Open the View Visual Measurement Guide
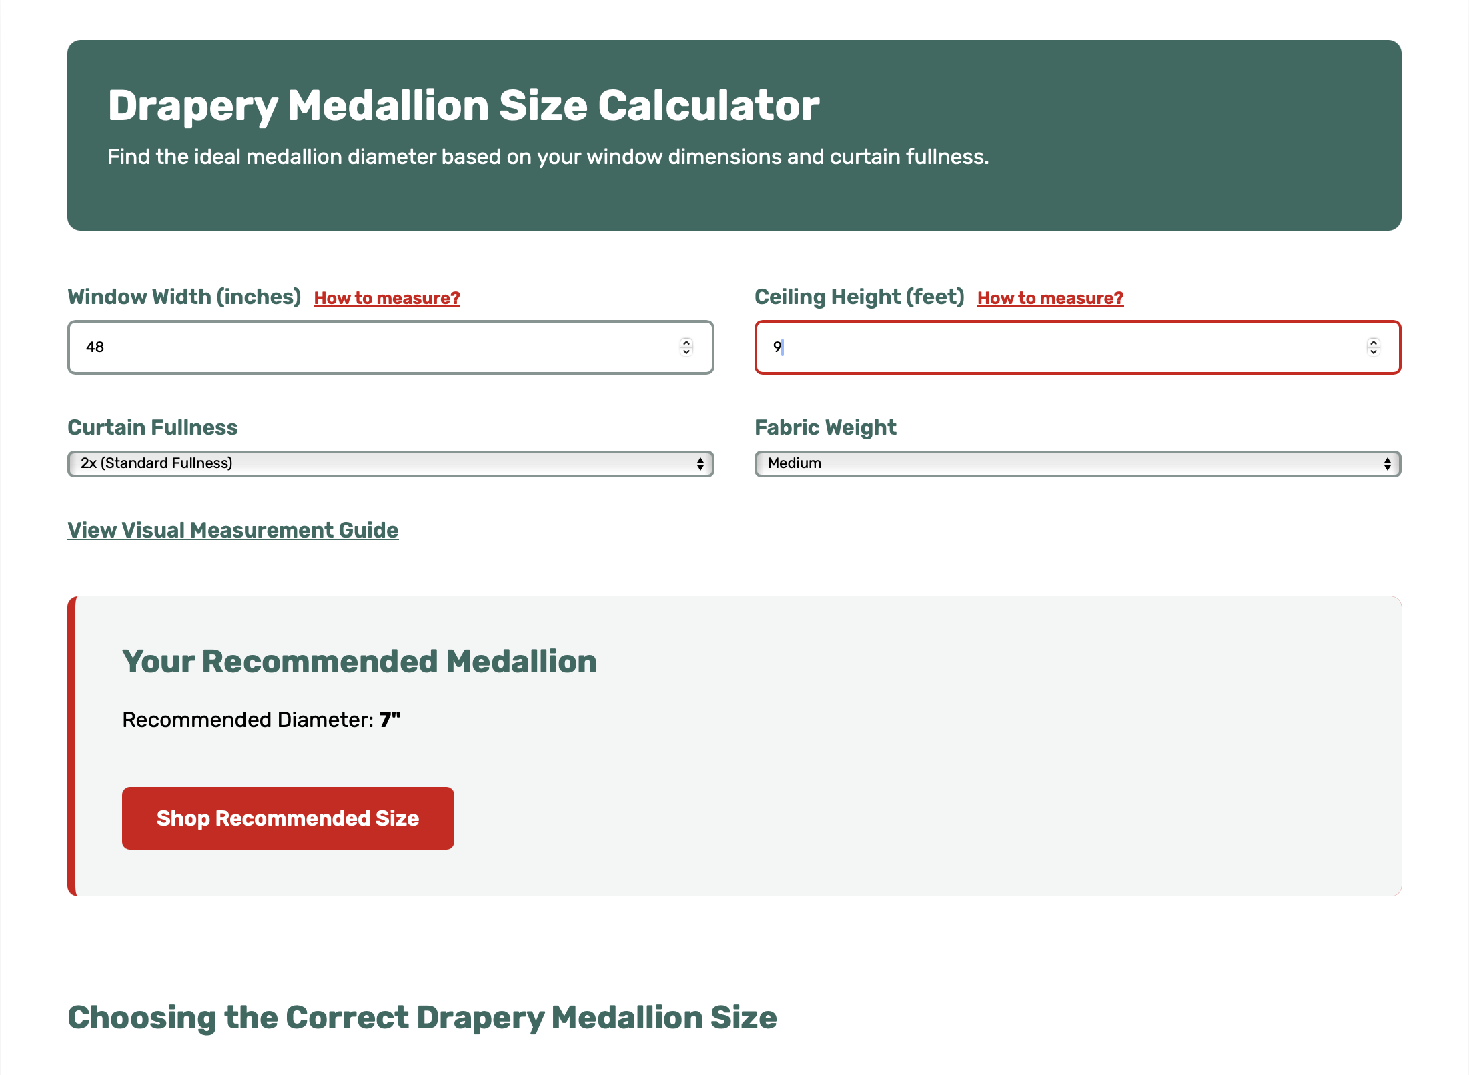Viewport: 1469px width, 1075px height. pyautogui.click(x=233, y=530)
